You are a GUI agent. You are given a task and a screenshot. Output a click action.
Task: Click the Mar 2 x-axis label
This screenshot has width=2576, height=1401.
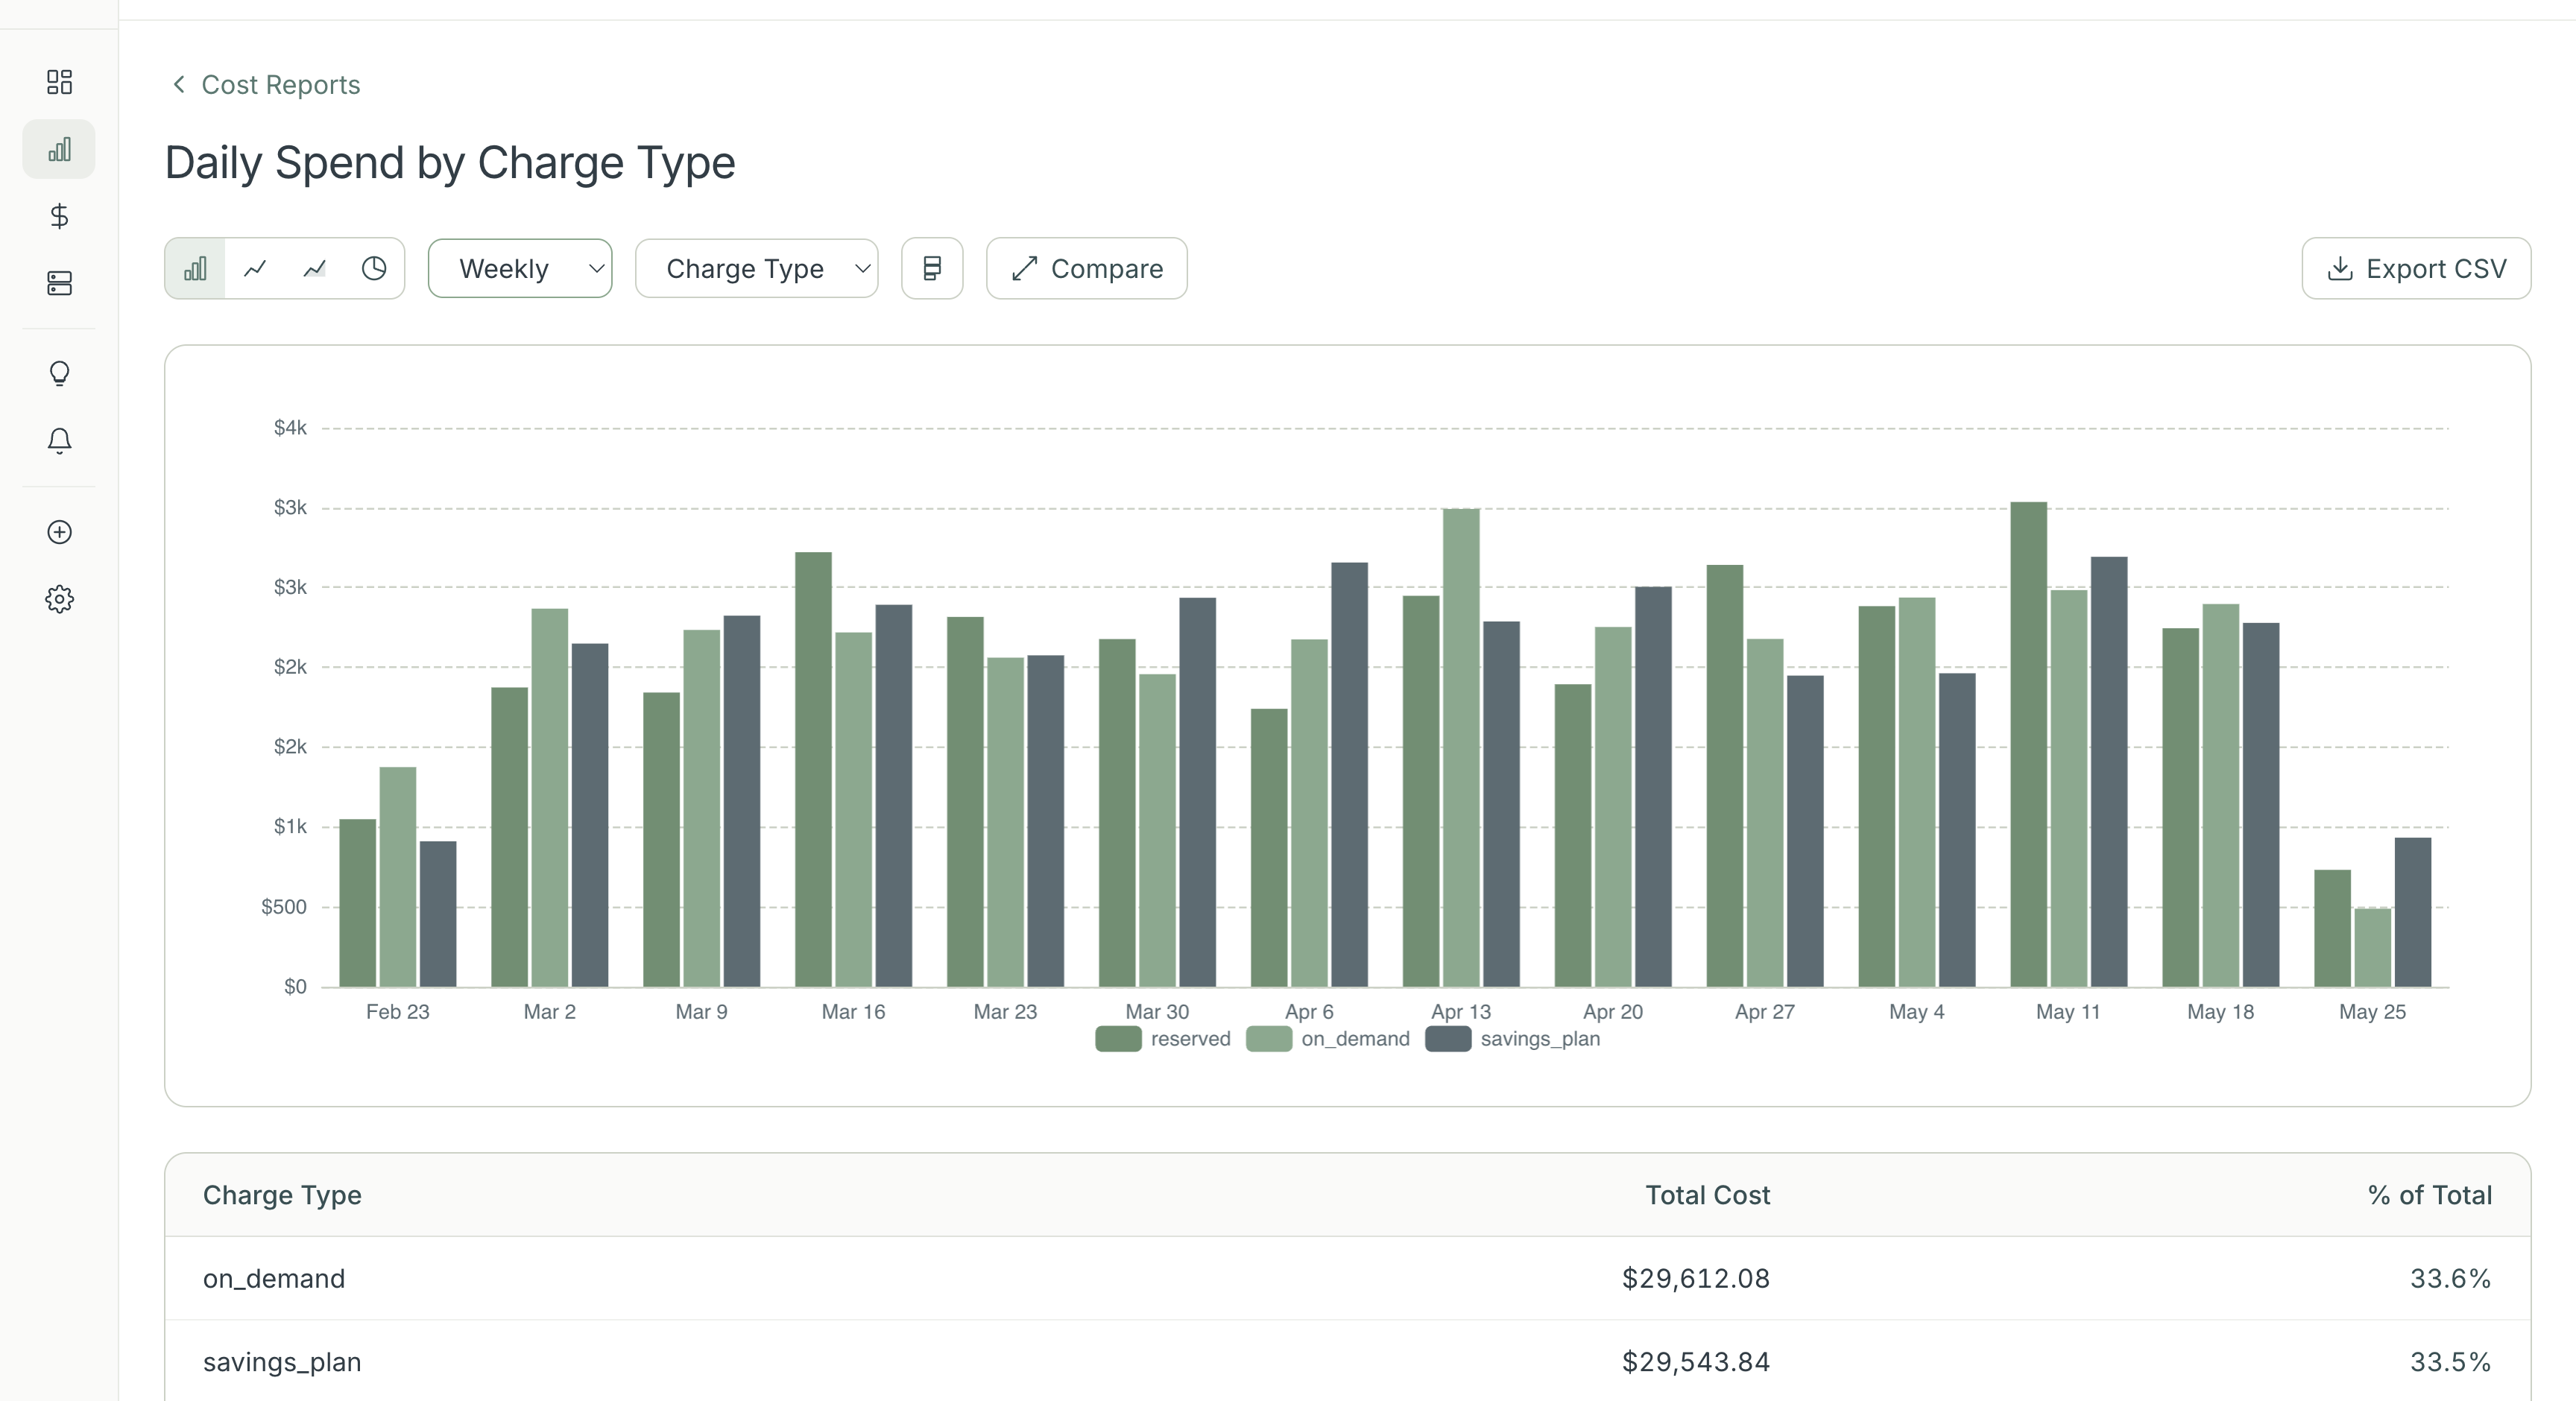550,1012
